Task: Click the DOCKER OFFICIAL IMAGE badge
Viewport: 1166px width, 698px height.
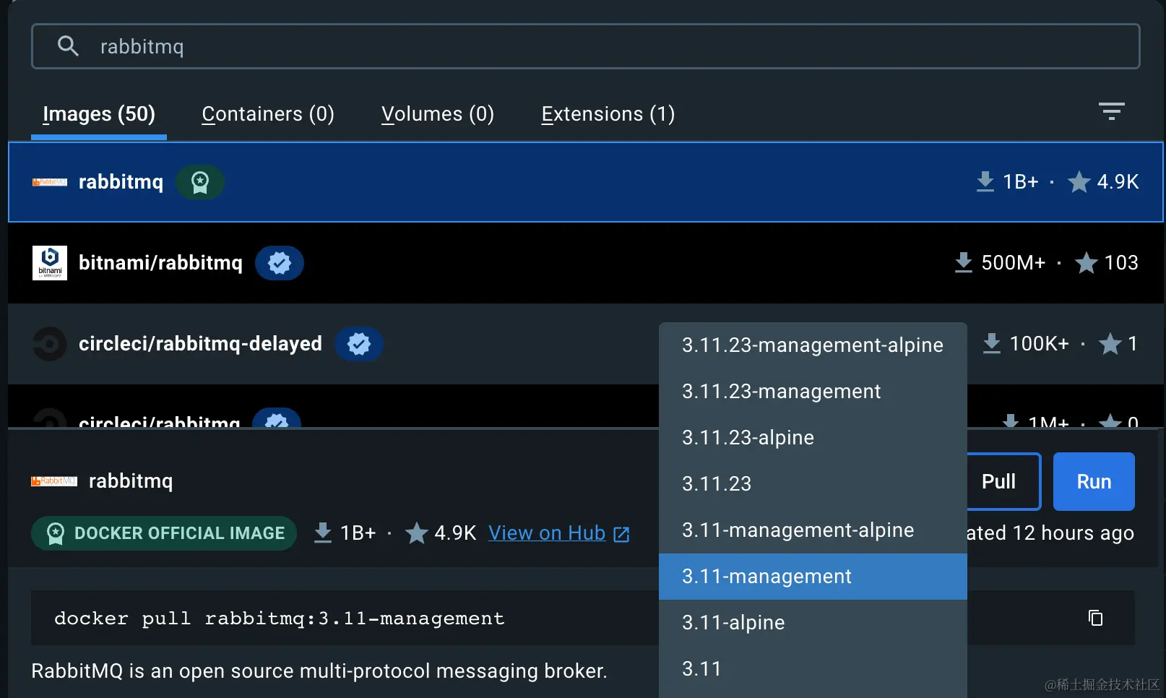Action: [x=164, y=533]
